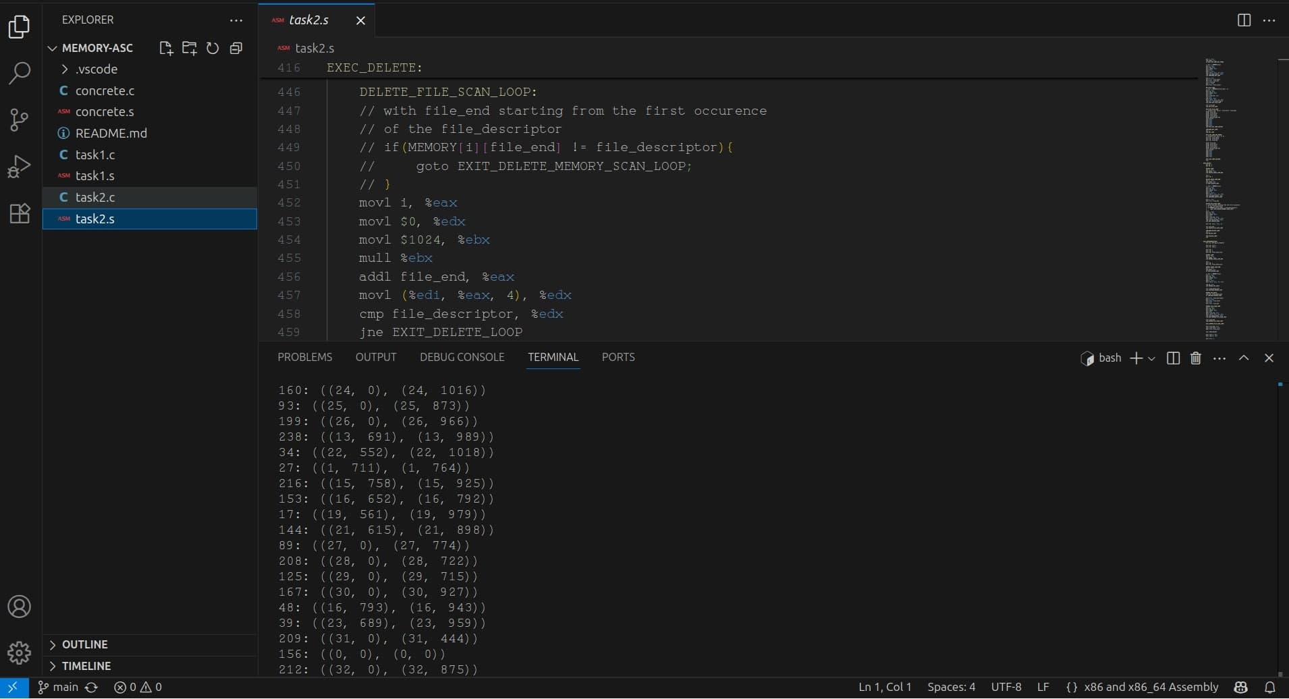Open the terminal launch profile dropdown
Viewport: 1289px width, 699px height.
pos(1151,358)
